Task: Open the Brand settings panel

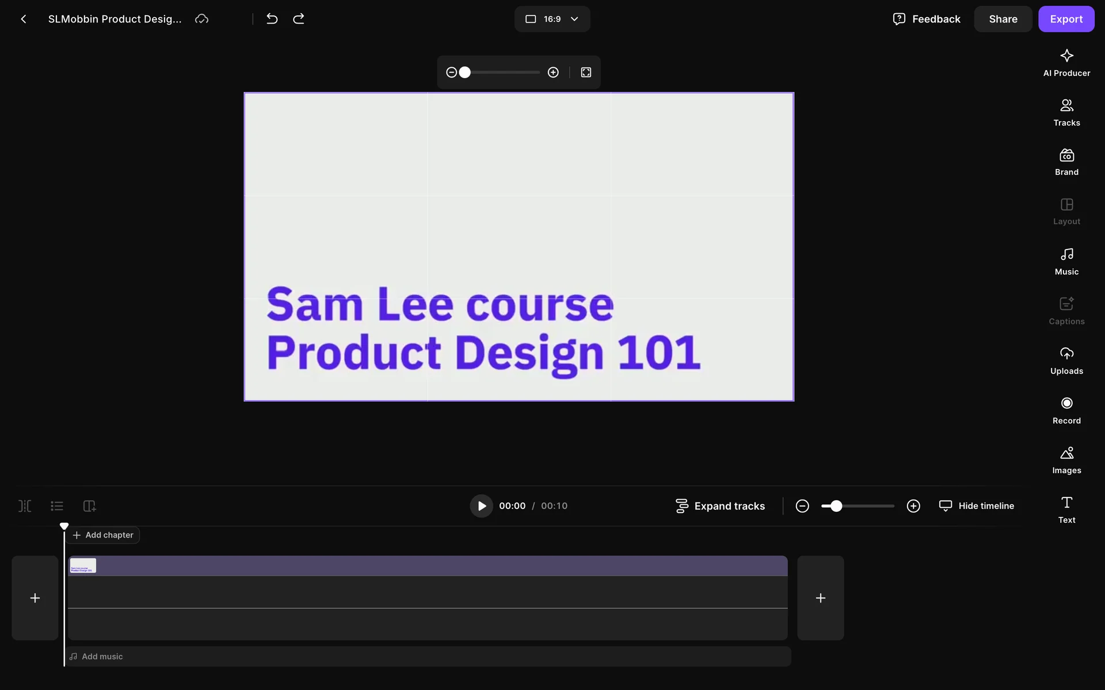Action: click(1066, 162)
